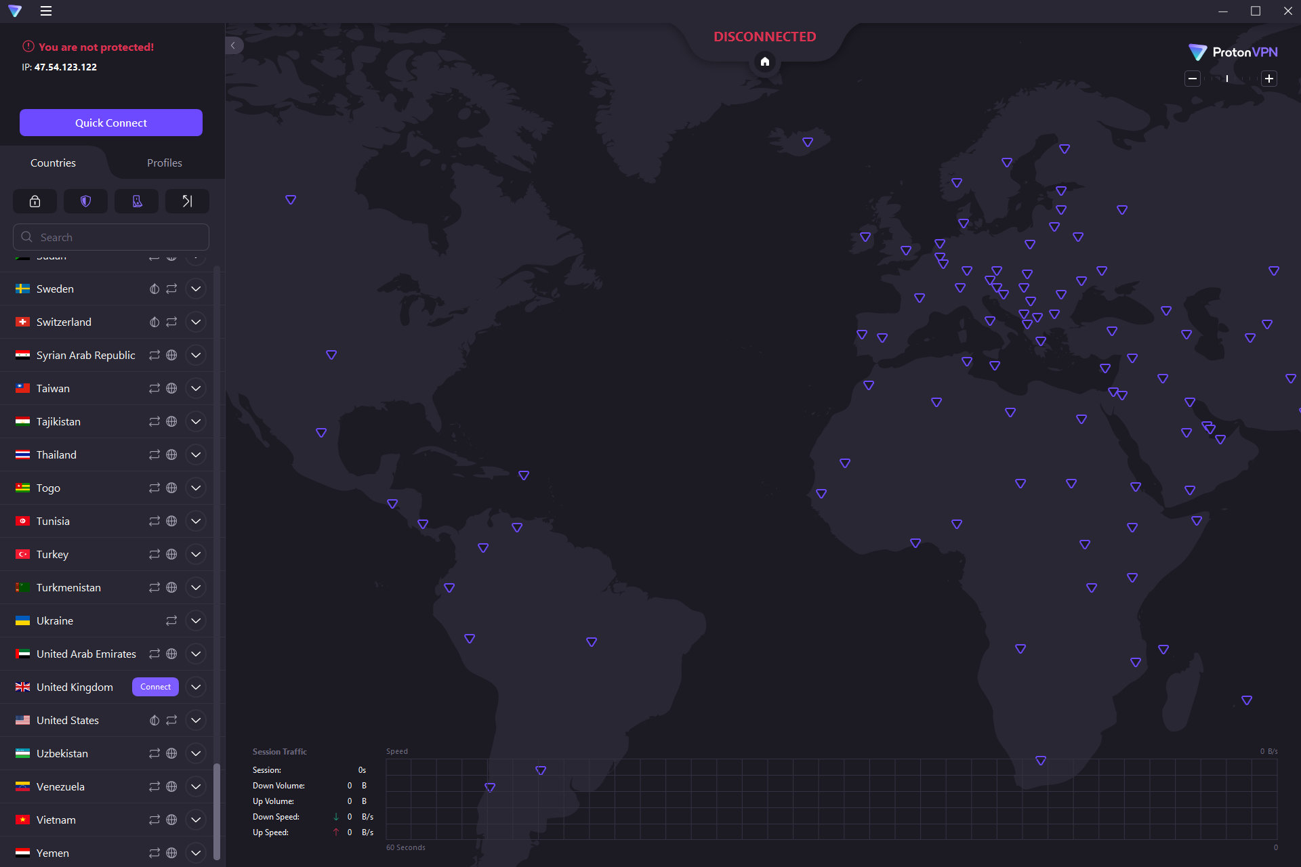Image resolution: width=1301 pixels, height=867 pixels.
Task: Click the shield/privacy icon filter
Action: 85,201
